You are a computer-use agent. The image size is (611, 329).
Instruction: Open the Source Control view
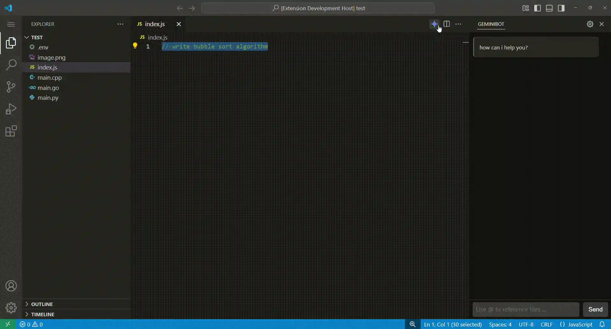11,87
